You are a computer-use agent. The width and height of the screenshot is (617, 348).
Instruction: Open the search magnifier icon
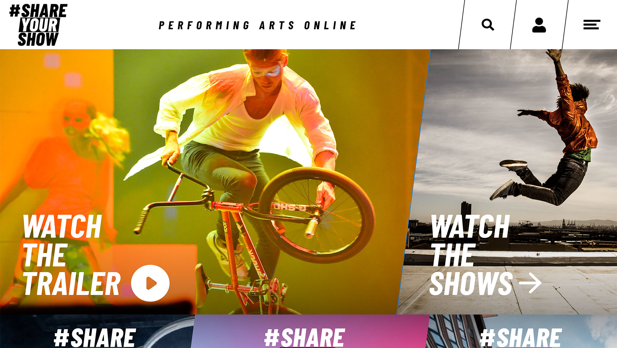coord(488,25)
